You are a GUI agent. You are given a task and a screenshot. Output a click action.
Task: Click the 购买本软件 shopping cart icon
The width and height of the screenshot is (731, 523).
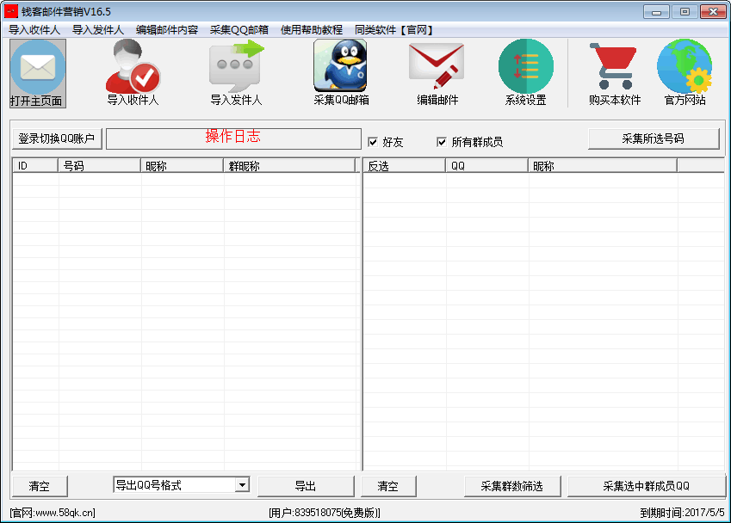[615, 73]
